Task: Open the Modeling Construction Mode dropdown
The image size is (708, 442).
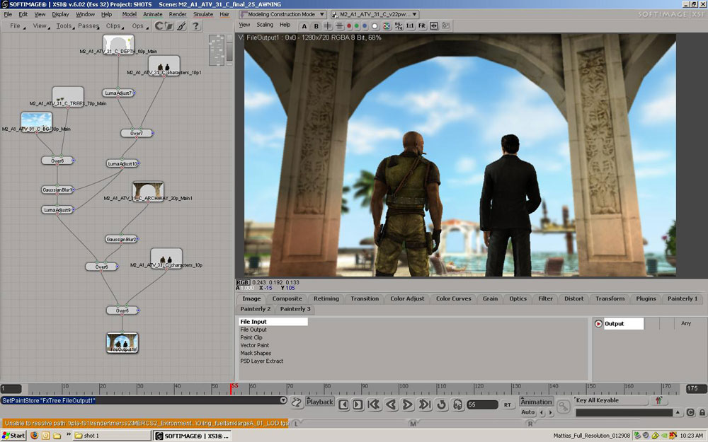Action: 282,14
